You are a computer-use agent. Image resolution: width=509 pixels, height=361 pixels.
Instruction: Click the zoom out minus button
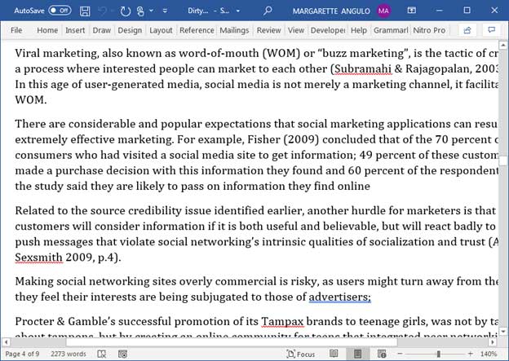400,354
